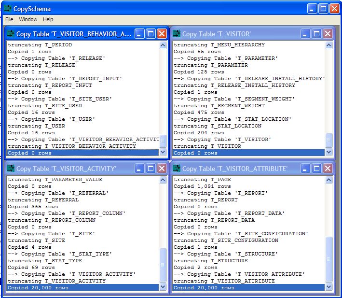The width and height of the screenshot is (342, 298).
Task: Click scroll up arrow in T_VISITOR_BEHAVIOR_A... window
Action: [x=163, y=45]
